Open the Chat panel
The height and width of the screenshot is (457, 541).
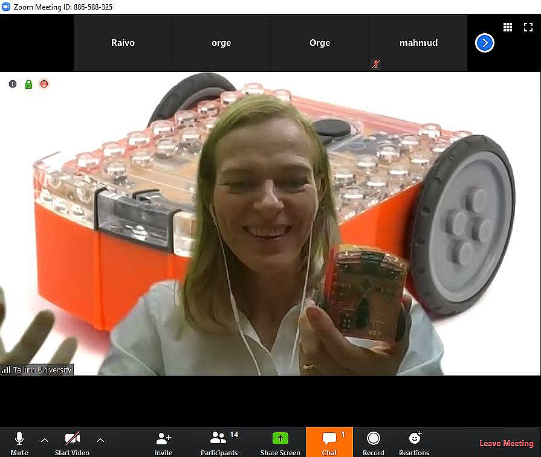coord(329,442)
